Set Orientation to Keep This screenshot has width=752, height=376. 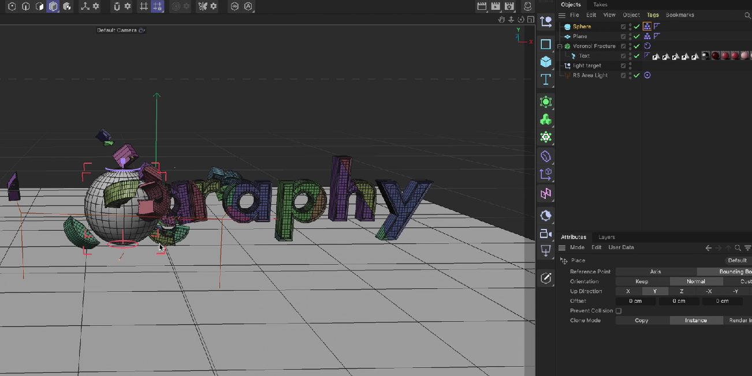(x=642, y=281)
